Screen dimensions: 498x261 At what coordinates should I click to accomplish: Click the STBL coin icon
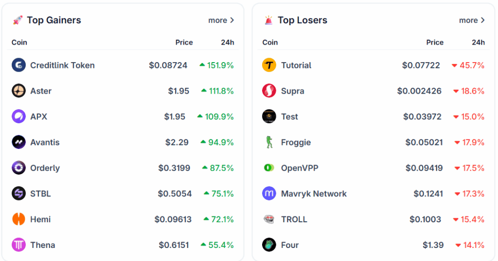(18, 194)
